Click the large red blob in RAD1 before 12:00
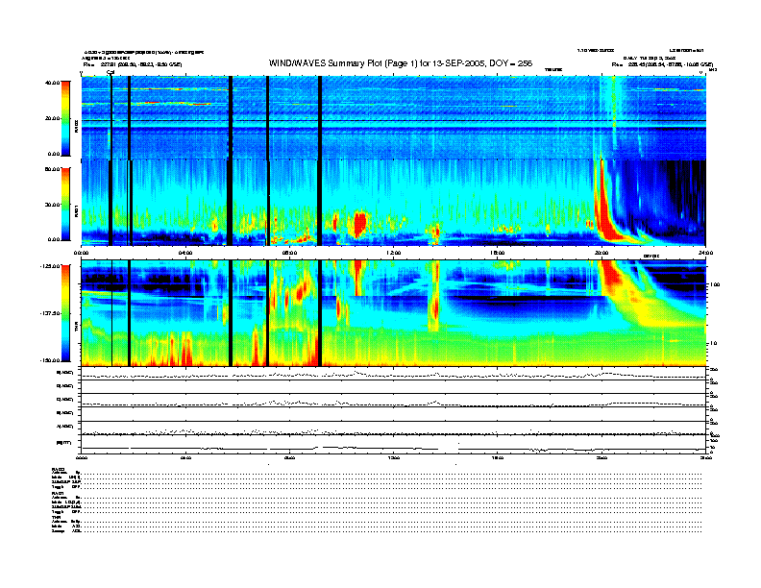Image resolution: width=761 pixels, height=588 pixels. coord(359,223)
